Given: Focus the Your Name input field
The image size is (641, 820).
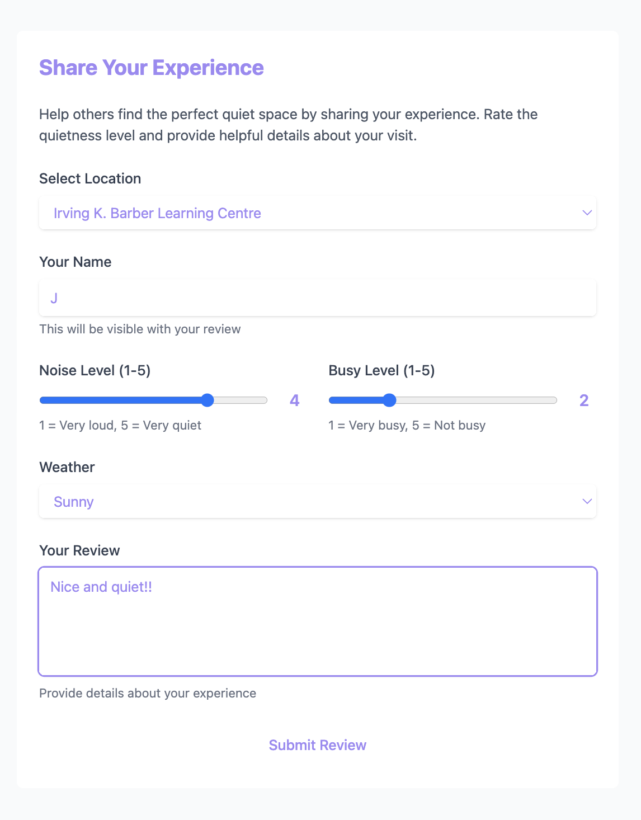Looking at the screenshot, I should 317,298.
